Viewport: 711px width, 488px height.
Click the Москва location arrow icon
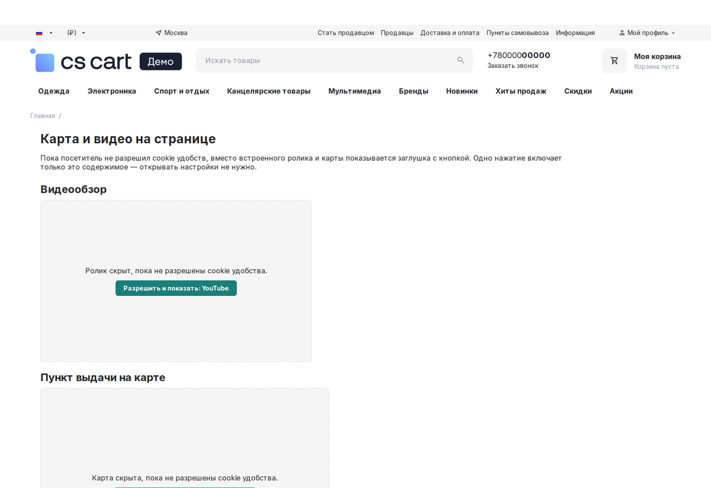point(158,33)
